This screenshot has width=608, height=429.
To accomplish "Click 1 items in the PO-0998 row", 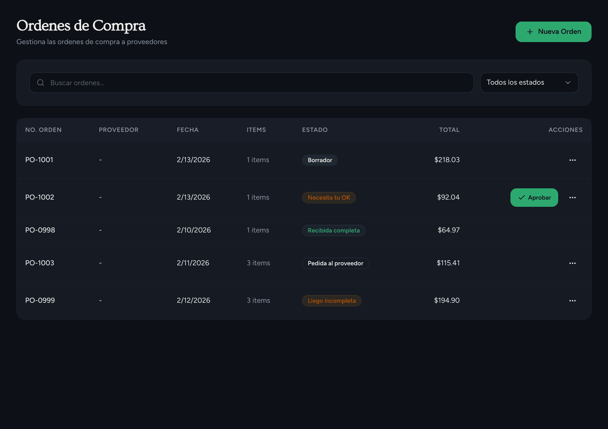I will [x=258, y=230].
